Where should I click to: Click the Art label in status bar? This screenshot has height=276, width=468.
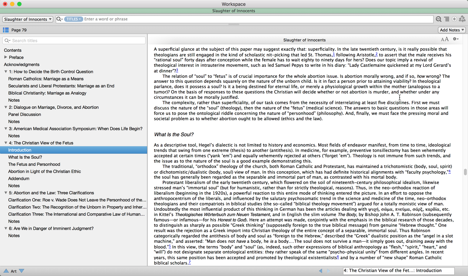(x=14, y=271)
